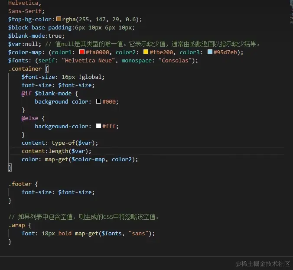Screen dimensions: 293x270
Task: Click the minimap at the editor edge
Action: click(291, 12)
